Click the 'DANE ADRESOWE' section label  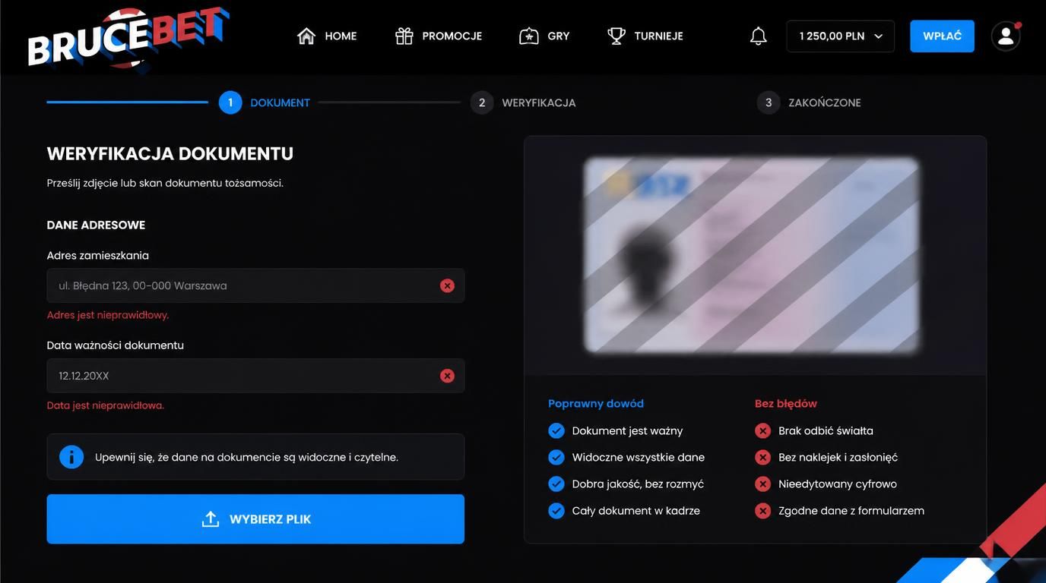coord(96,225)
